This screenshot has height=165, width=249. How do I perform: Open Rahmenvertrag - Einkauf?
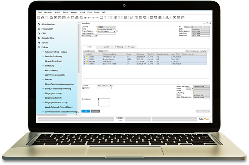click(56, 52)
